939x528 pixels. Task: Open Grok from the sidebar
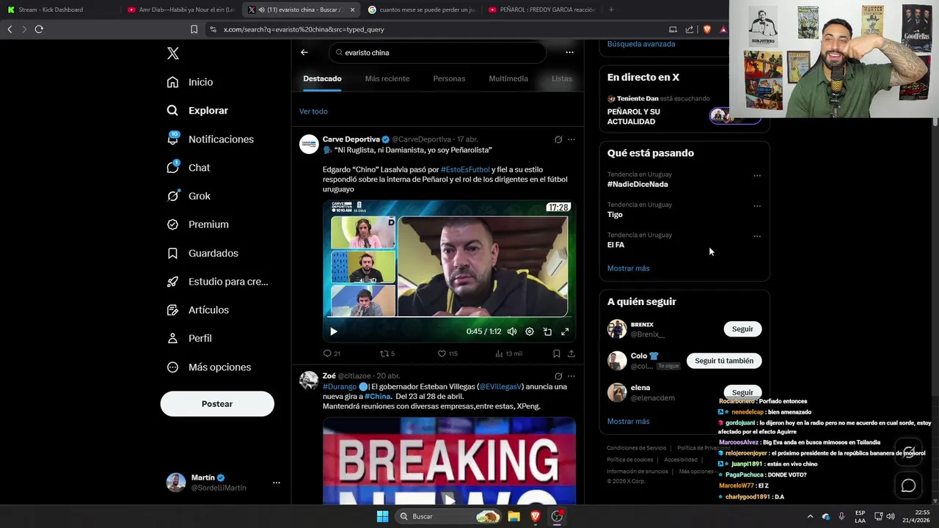point(189,196)
